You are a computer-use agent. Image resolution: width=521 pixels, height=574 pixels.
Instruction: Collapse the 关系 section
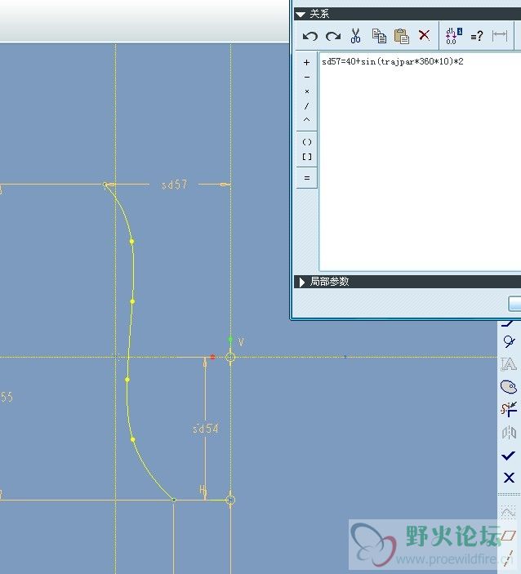pyautogui.click(x=301, y=14)
